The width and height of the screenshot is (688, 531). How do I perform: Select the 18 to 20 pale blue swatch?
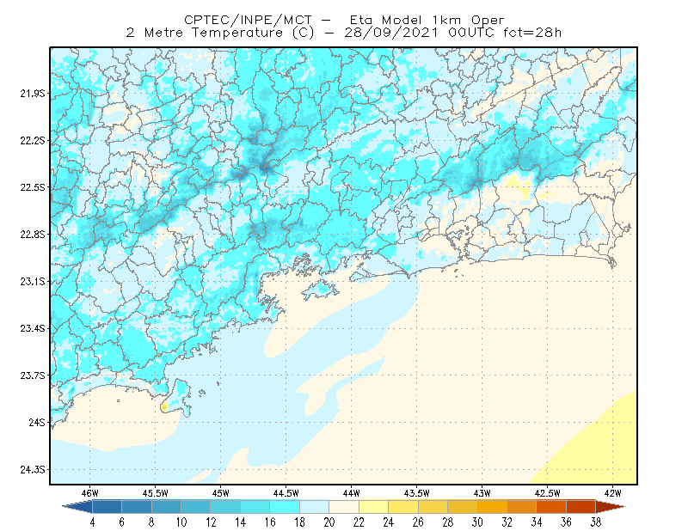click(314, 507)
